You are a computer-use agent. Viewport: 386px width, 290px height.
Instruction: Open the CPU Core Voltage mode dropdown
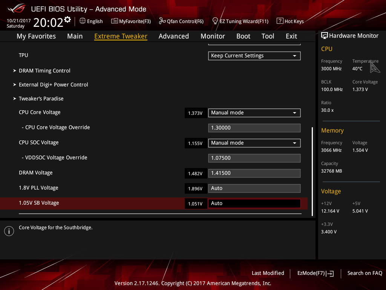point(254,113)
